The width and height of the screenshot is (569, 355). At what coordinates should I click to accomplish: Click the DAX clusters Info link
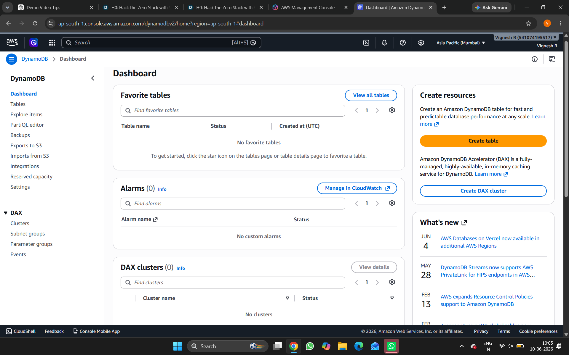click(x=180, y=268)
